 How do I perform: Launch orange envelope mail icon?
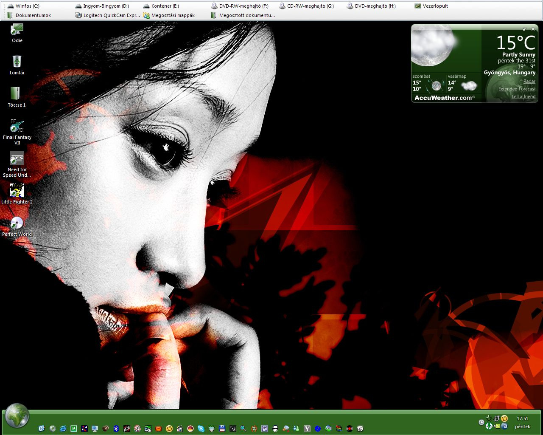coord(158,429)
